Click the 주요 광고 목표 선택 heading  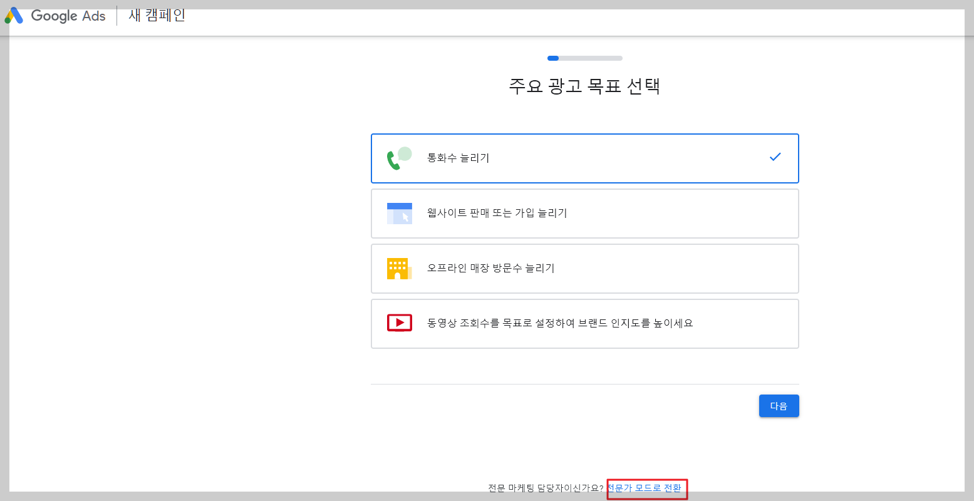click(584, 86)
